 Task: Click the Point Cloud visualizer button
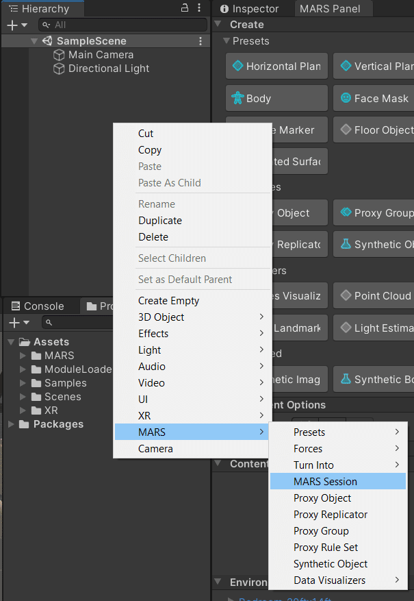pos(375,296)
